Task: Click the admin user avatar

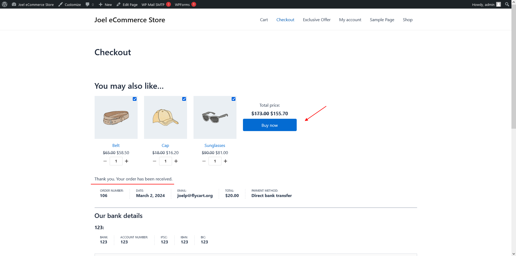Action: (x=499, y=4)
